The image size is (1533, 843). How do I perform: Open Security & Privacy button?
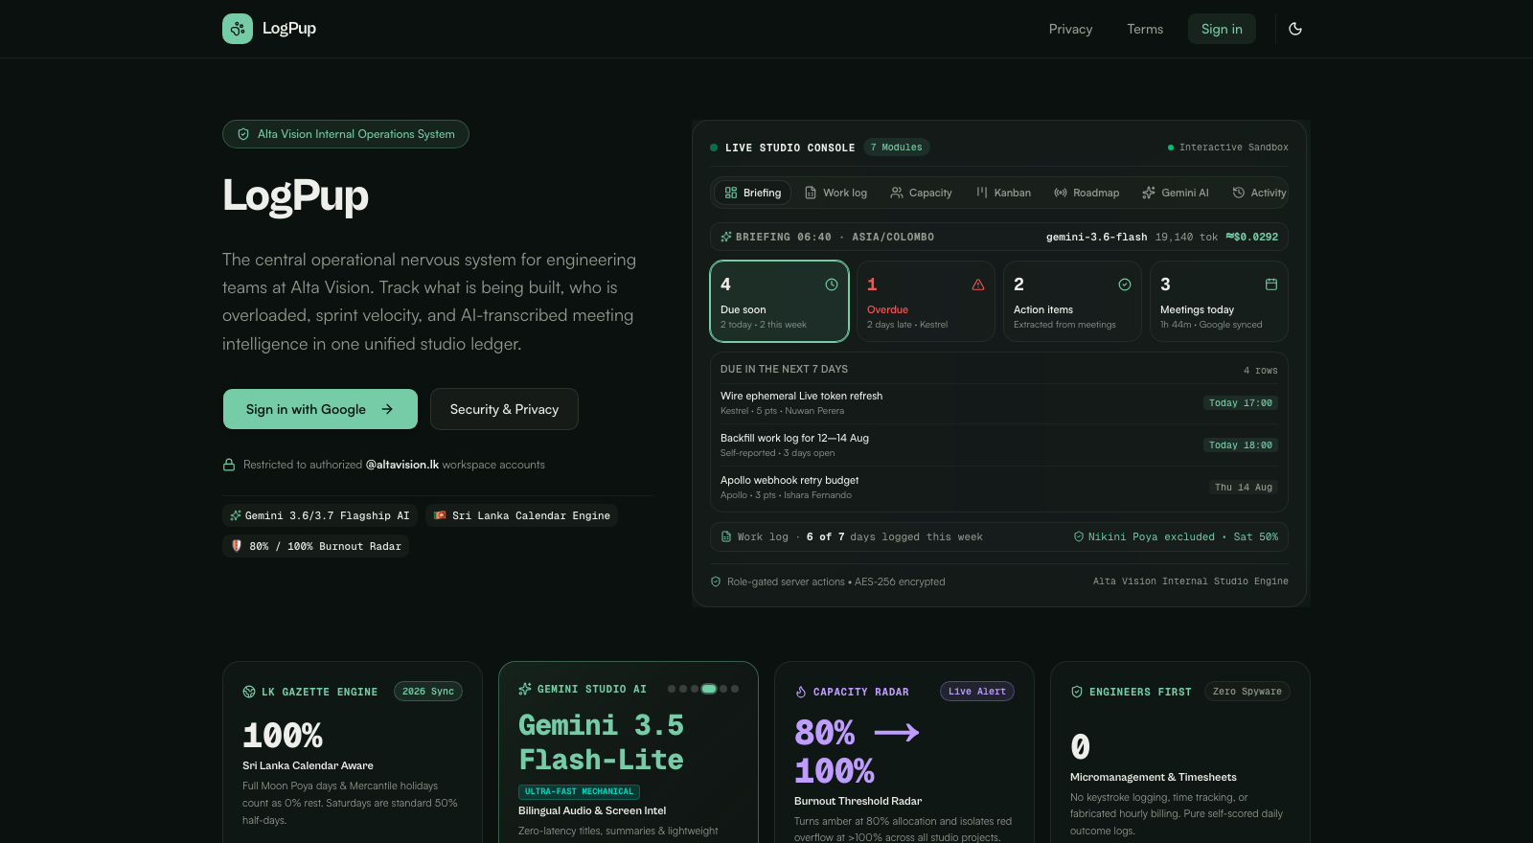504,409
